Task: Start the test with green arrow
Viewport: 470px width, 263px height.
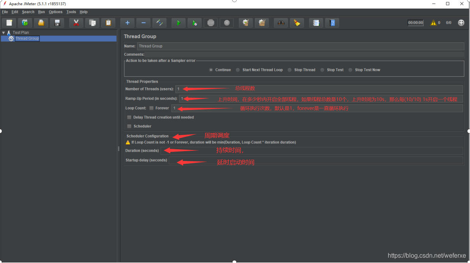Action: tap(178, 23)
